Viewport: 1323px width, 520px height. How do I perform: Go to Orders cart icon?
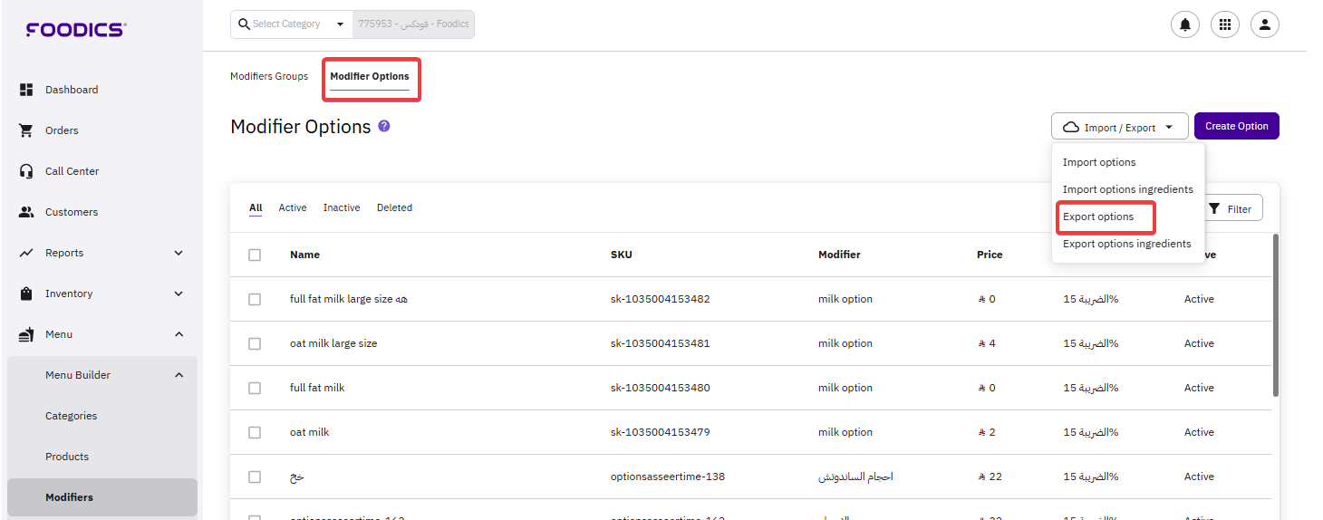[x=26, y=130]
